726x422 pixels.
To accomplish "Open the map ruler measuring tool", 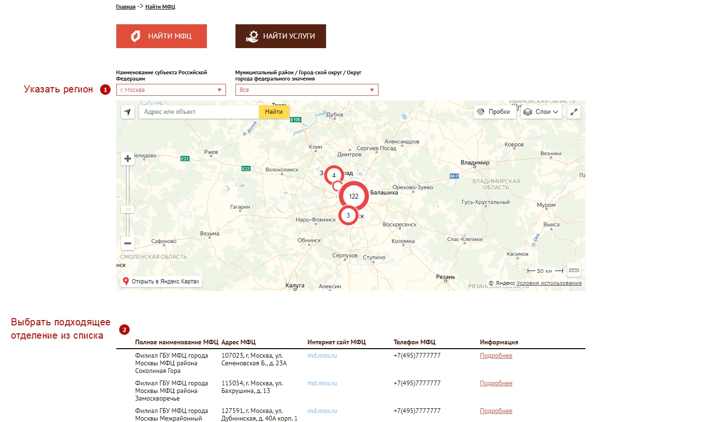I will coord(574,270).
